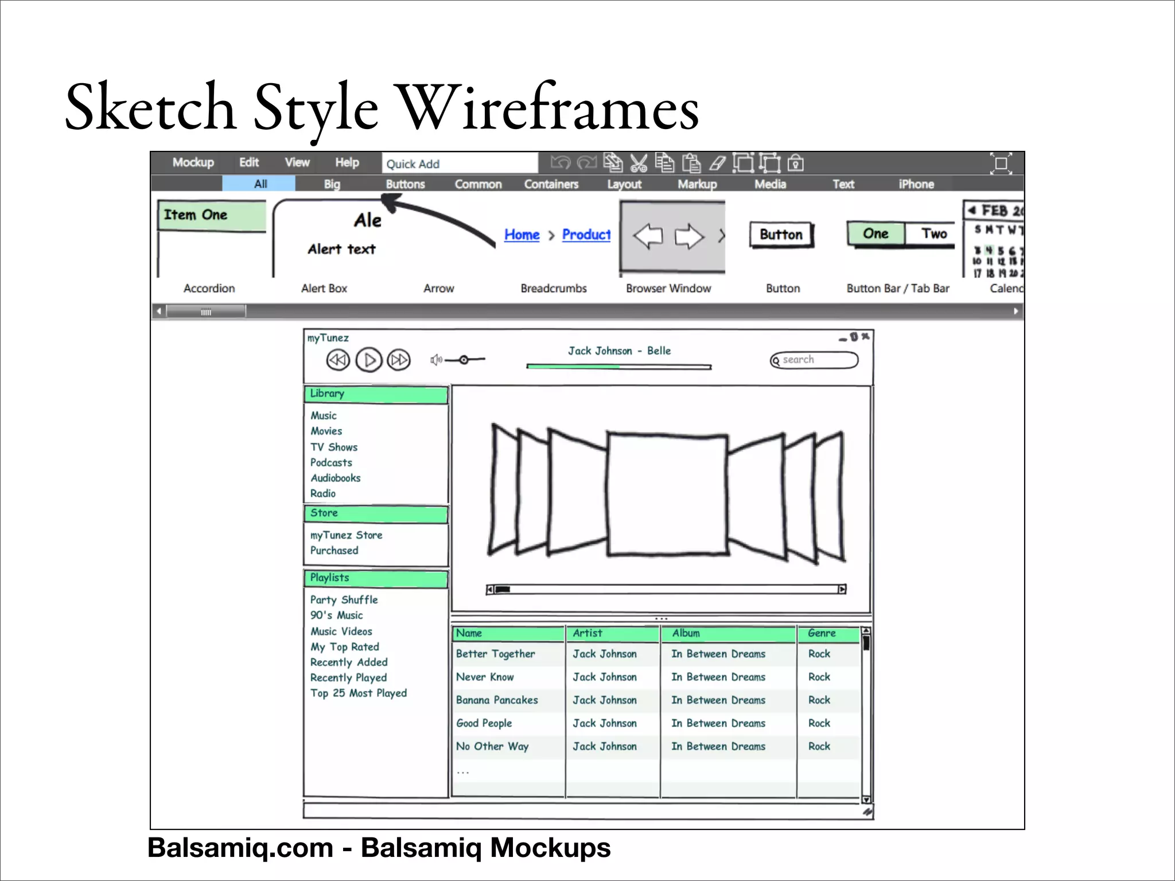
Task: Select Purchased in the Store section
Action: coord(334,551)
